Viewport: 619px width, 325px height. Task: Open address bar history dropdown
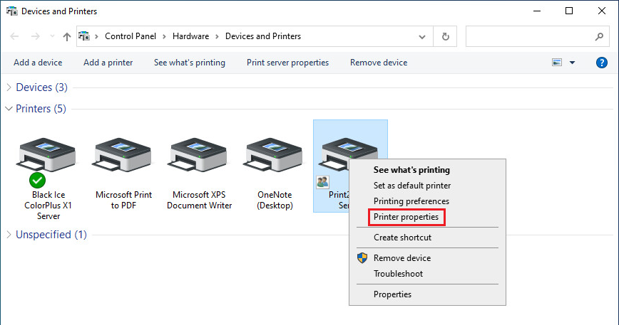click(422, 37)
